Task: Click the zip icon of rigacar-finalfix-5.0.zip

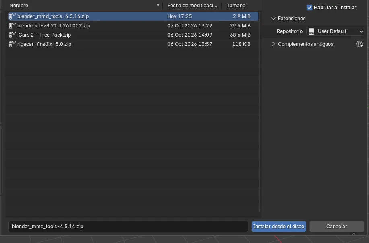Action: coord(12,44)
